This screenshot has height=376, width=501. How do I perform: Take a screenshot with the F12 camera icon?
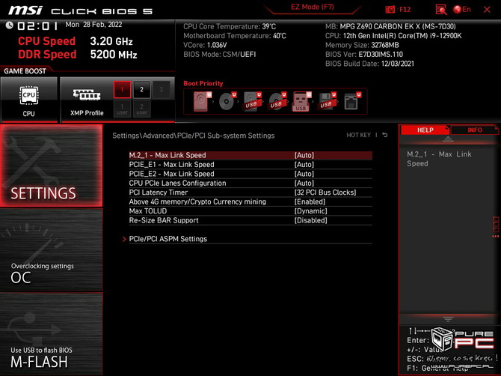390,10
